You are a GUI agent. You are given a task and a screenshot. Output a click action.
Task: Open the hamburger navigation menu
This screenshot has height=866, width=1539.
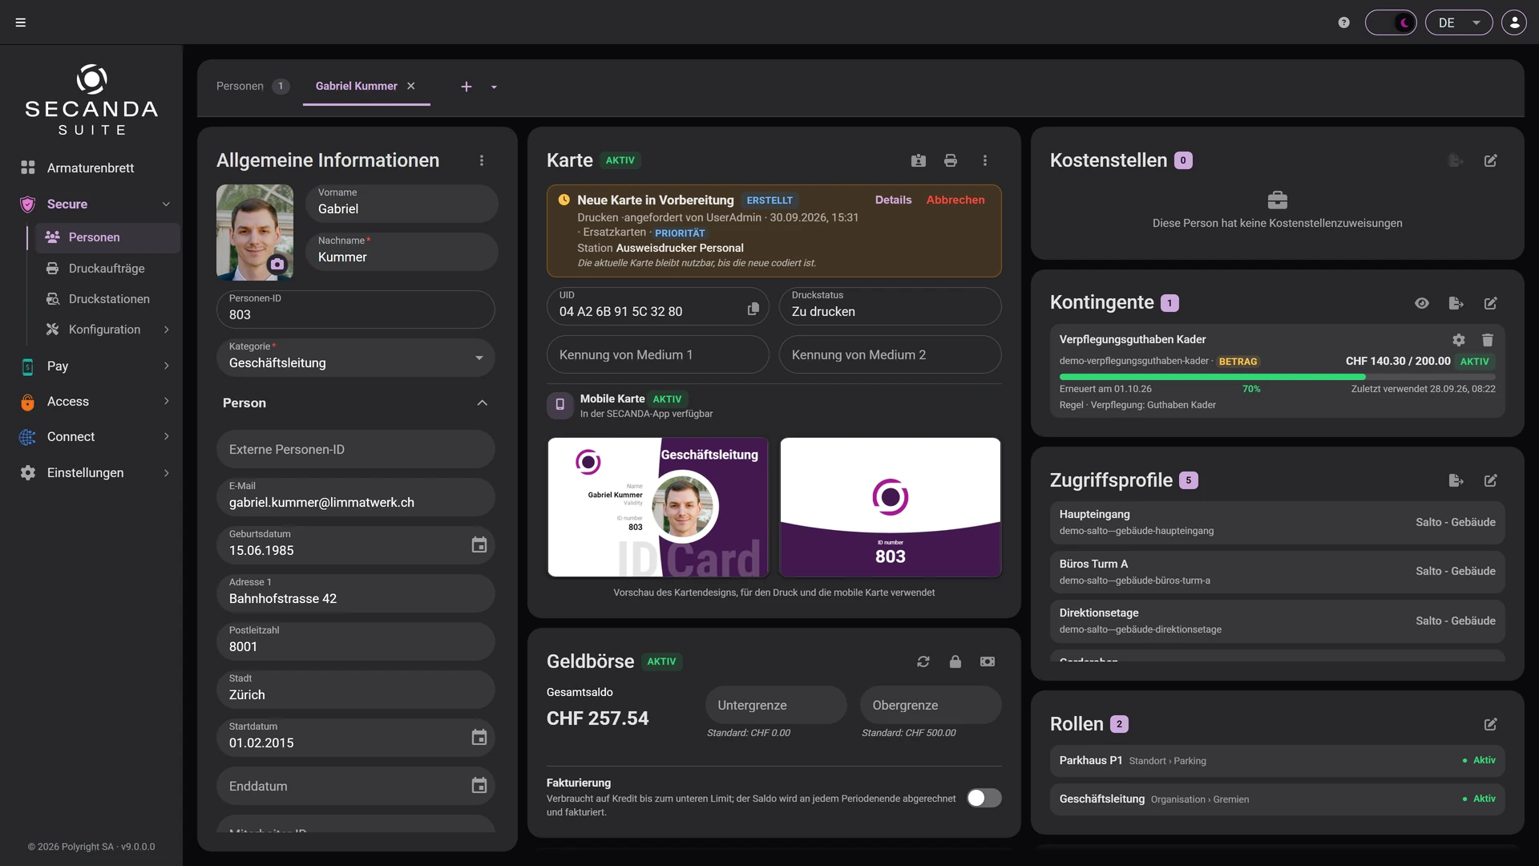point(21,22)
